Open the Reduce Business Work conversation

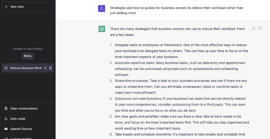(x=26, y=68)
